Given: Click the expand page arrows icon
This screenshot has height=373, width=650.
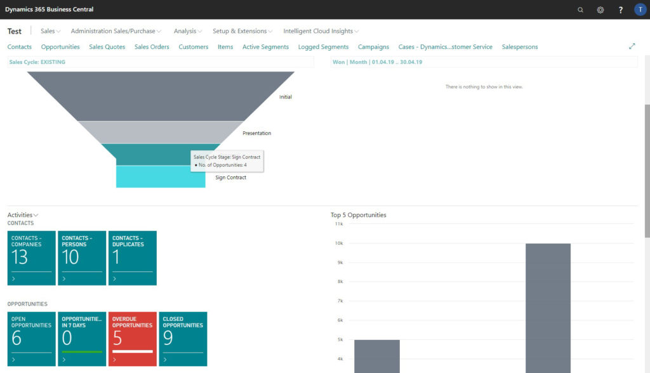Looking at the screenshot, I should tap(632, 46).
